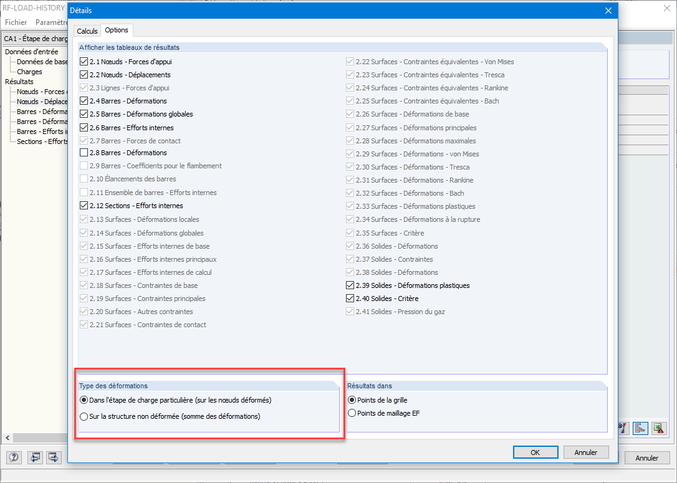Click Annuler in RF-LOAD-HISTORY main window
This screenshot has height=483, width=677.
647,458
